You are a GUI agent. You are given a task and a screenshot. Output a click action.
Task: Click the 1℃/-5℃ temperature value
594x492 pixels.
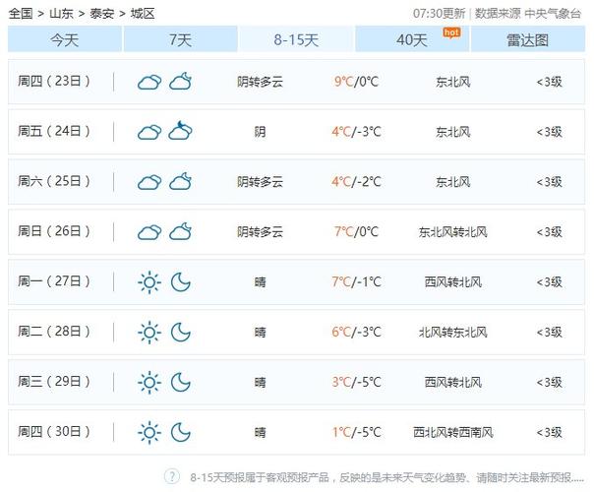356,432
